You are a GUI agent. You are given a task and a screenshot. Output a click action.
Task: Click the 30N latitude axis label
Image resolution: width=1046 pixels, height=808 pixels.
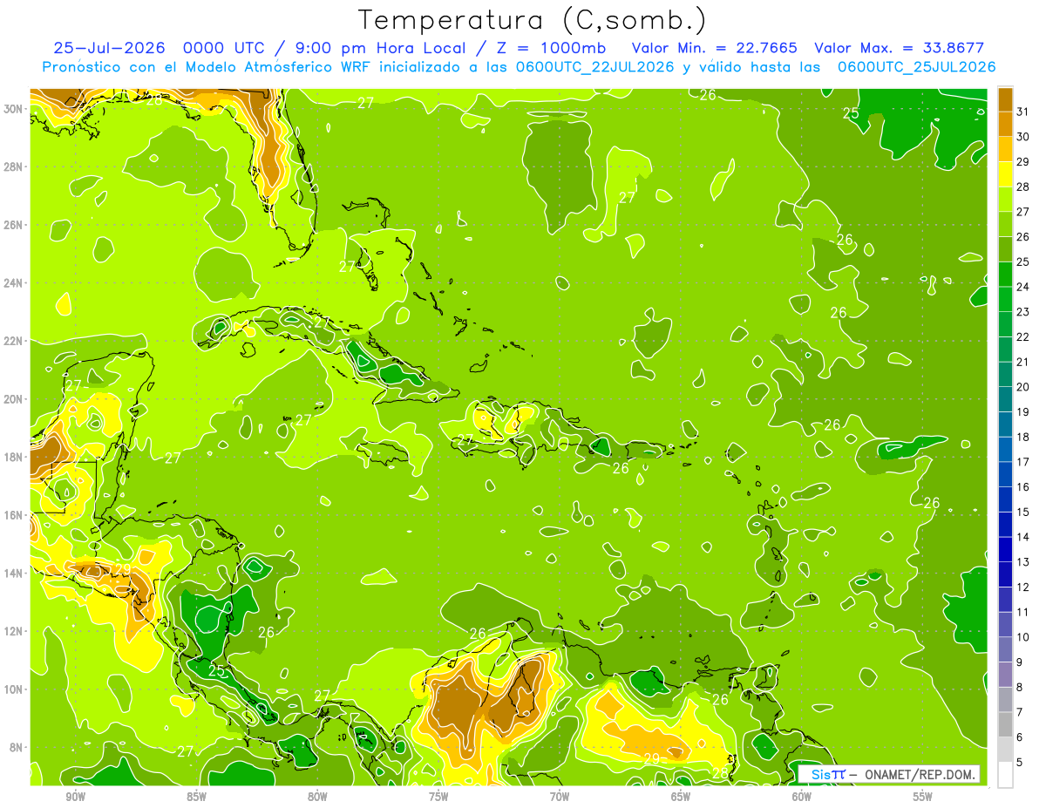point(13,109)
